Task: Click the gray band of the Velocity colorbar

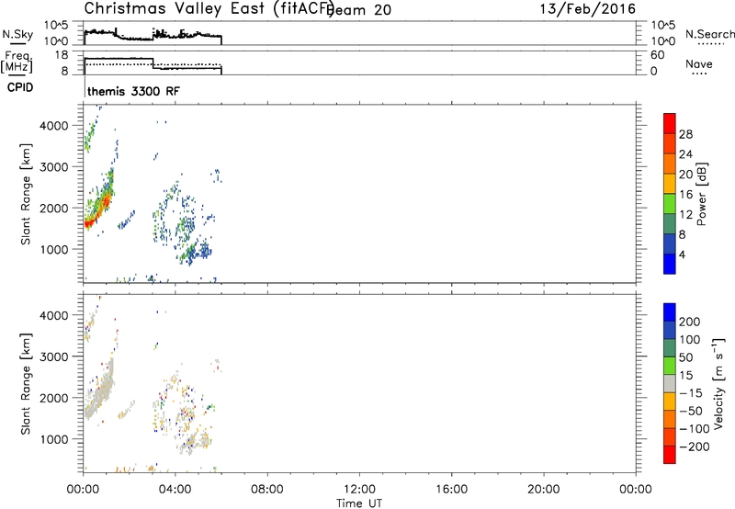Action: click(x=670, y=383)
